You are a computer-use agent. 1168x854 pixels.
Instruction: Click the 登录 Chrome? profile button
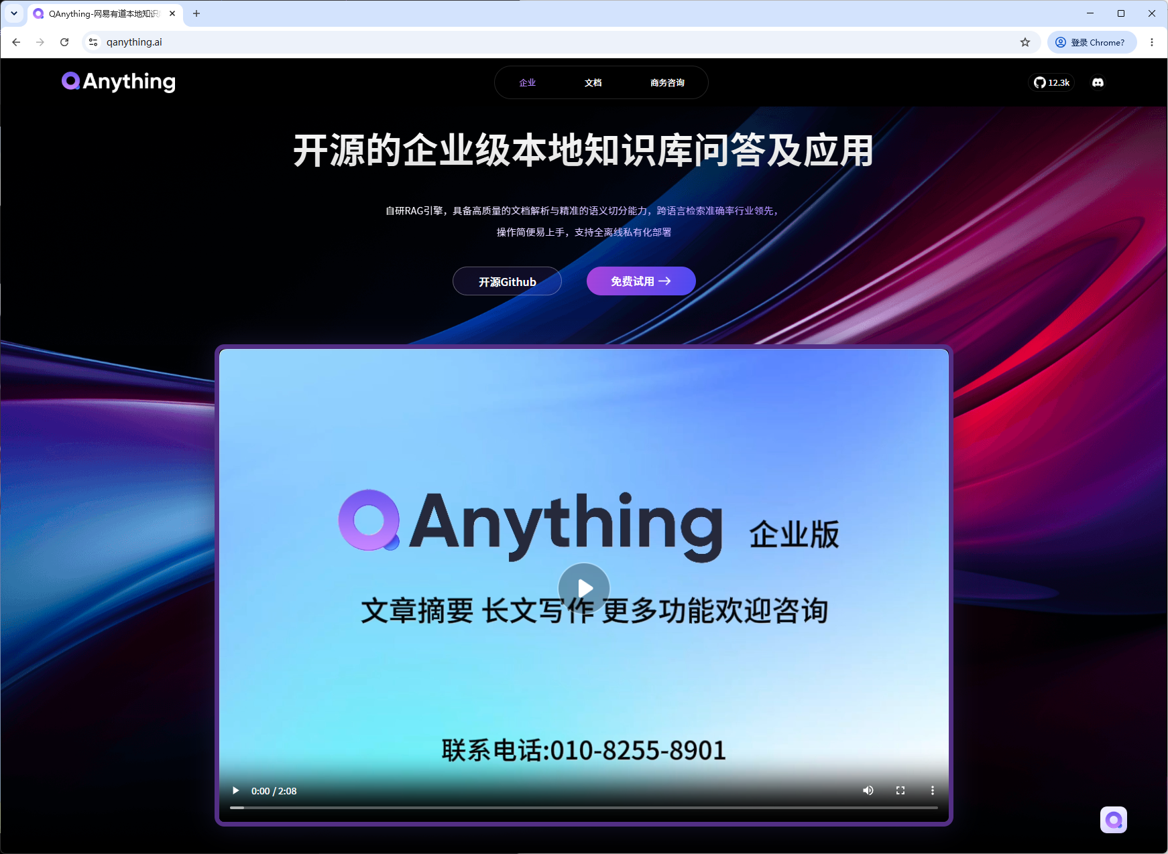point(1092,42)
